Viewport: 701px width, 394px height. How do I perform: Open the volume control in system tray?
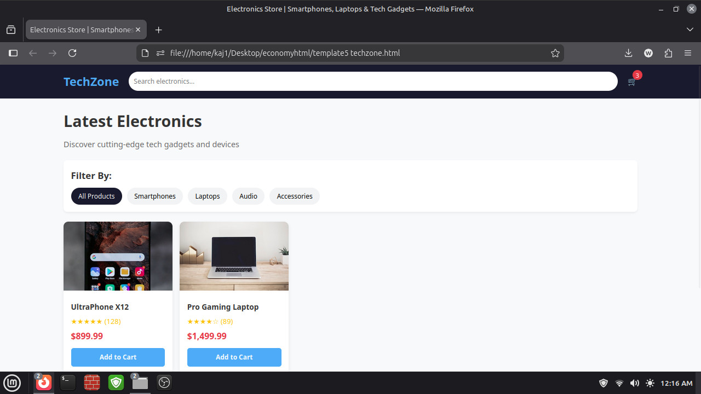pyautogui.click(x=634, y=383)
